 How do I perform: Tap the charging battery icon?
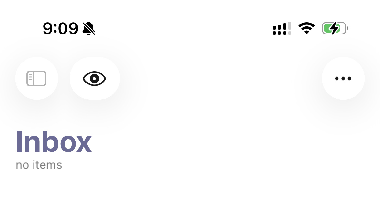(335, 28)
